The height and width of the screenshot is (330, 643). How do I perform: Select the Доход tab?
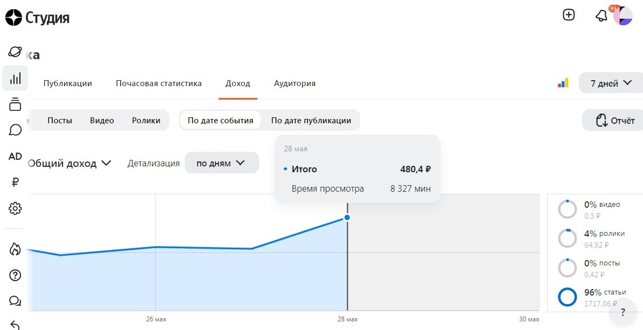238,83
